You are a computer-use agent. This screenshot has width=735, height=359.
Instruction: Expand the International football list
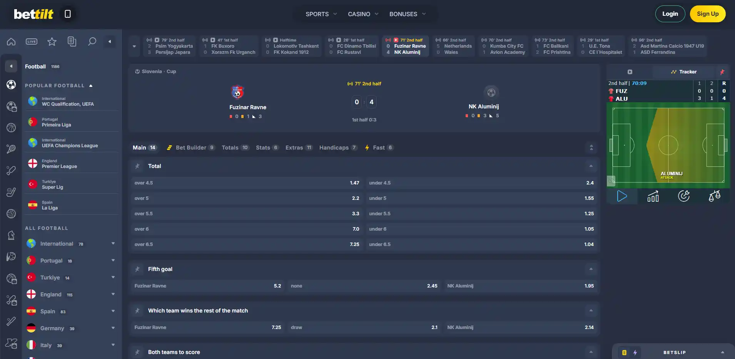[x=113, y=243]
